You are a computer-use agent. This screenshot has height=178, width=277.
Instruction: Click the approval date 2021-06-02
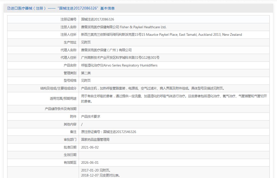[90, 147]
